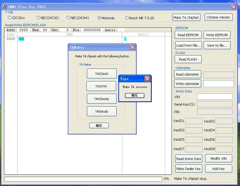
Task: Click the Write odometer value field
Action: coord(218,84)
